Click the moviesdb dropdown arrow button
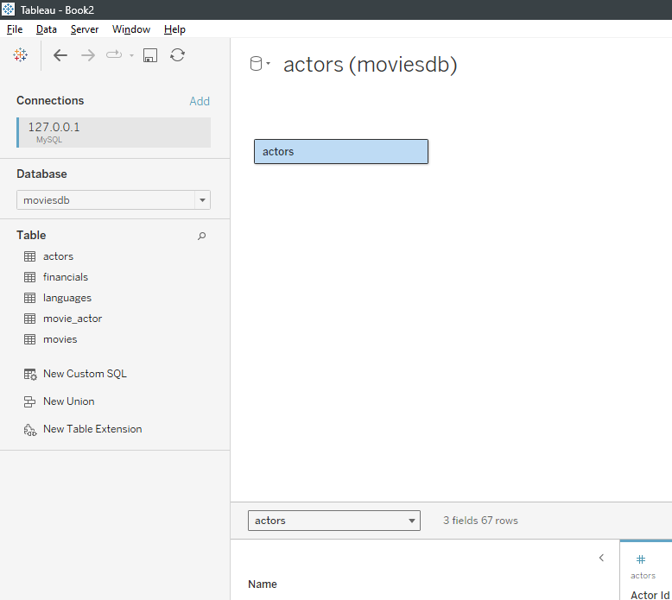Viewport: 672px width, 600px height. [202, 200]
